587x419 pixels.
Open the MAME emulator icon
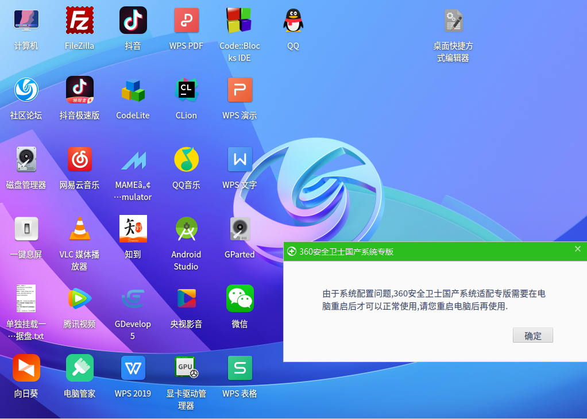pyautogui.click(x=133, y=160)
